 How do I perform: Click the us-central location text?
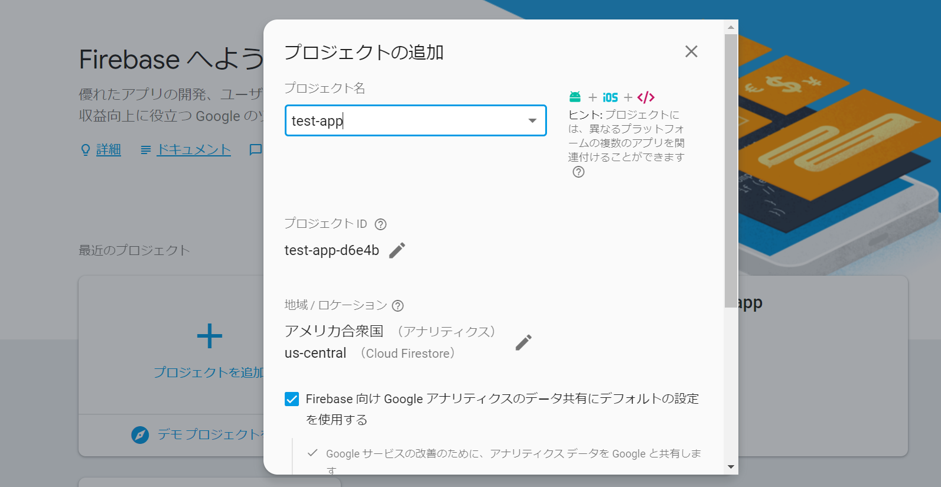pos(315,353)
